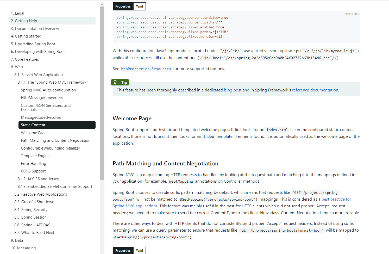Click the @GetMapping inline code in first paragraph
The image size is (389, 254).
181,182
